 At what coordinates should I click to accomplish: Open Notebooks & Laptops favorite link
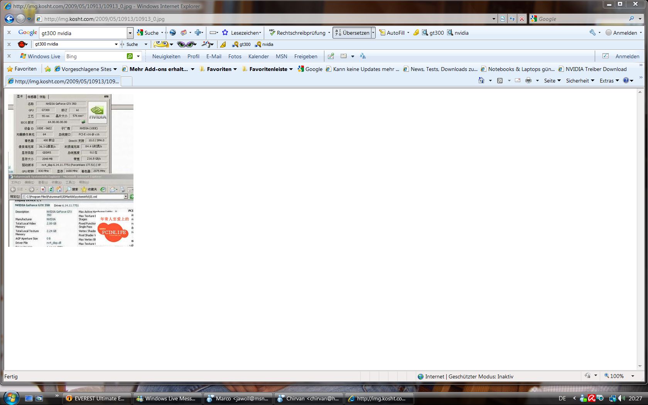[x=518, y=69]
